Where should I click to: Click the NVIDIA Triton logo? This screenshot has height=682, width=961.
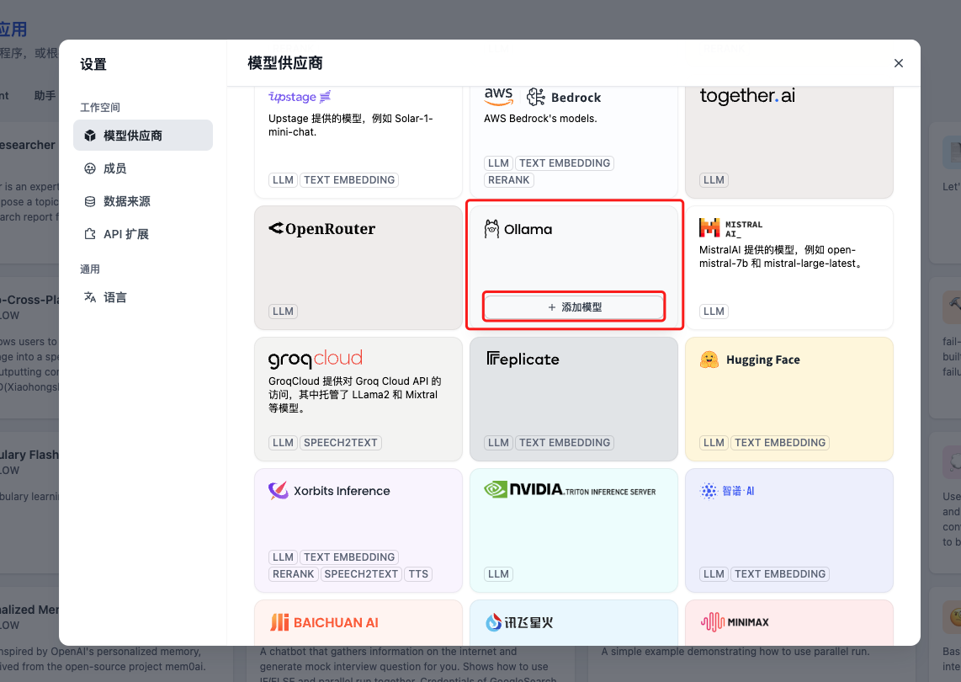570,489
